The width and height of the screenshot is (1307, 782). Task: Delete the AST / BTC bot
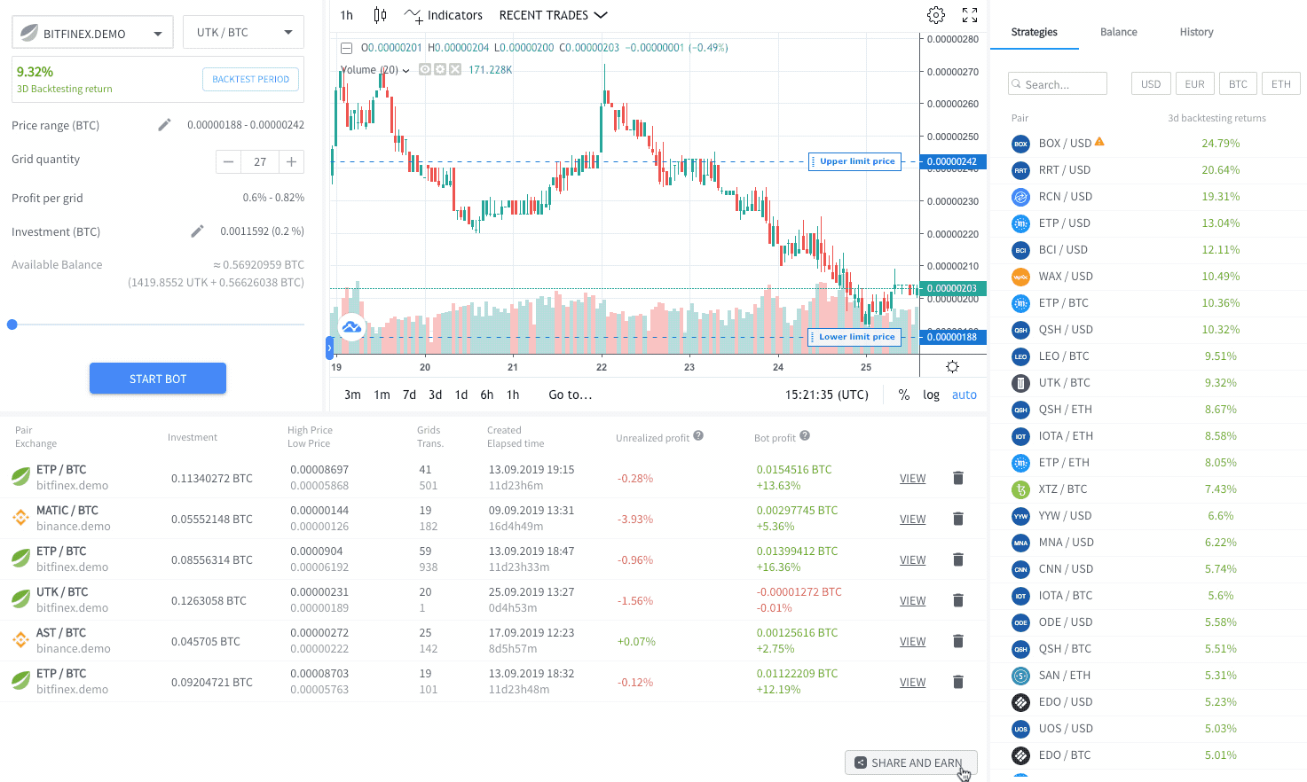click(x=958, y=641)
